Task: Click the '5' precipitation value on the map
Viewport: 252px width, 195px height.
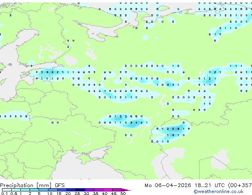Action: tap(173, 129)
